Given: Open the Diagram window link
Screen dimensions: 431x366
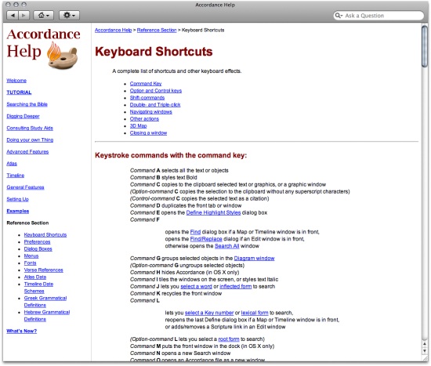Looking at the screenshot, I should click(254, 258).
